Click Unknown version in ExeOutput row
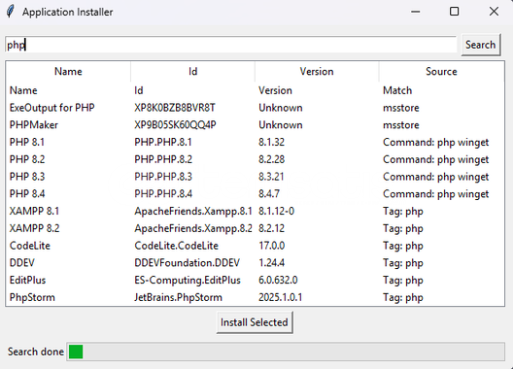513x369 pixels. click(281, 108)
